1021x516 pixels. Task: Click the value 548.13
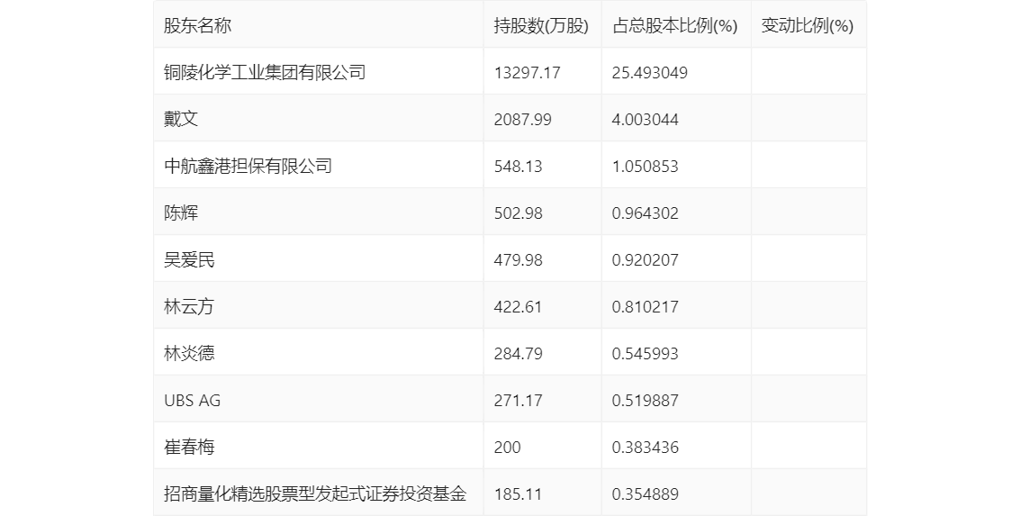(x=519, y=166)
